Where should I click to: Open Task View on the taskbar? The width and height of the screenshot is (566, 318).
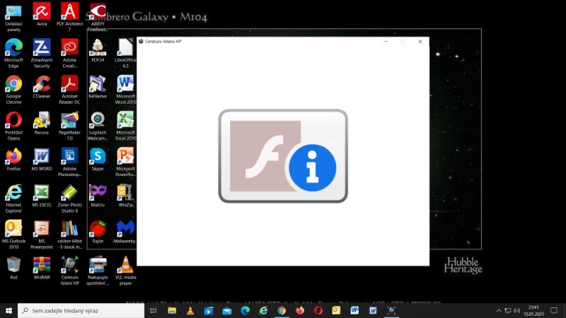tap(154, 310)
